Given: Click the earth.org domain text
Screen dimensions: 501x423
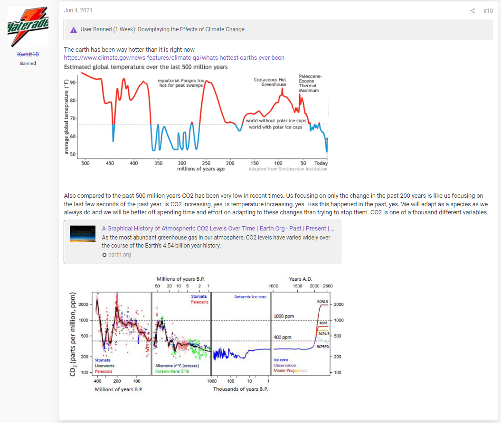Looking at the screenshot, I should (x=120, y=255).
